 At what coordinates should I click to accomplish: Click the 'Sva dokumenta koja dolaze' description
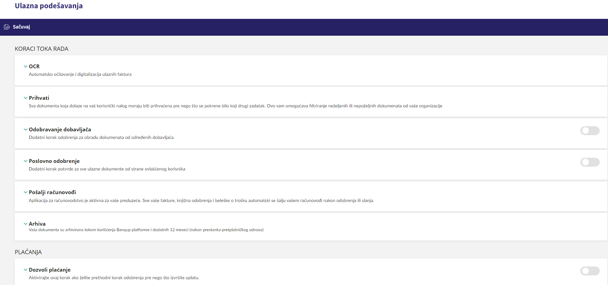pyautogui.click(x=236, y=106)
